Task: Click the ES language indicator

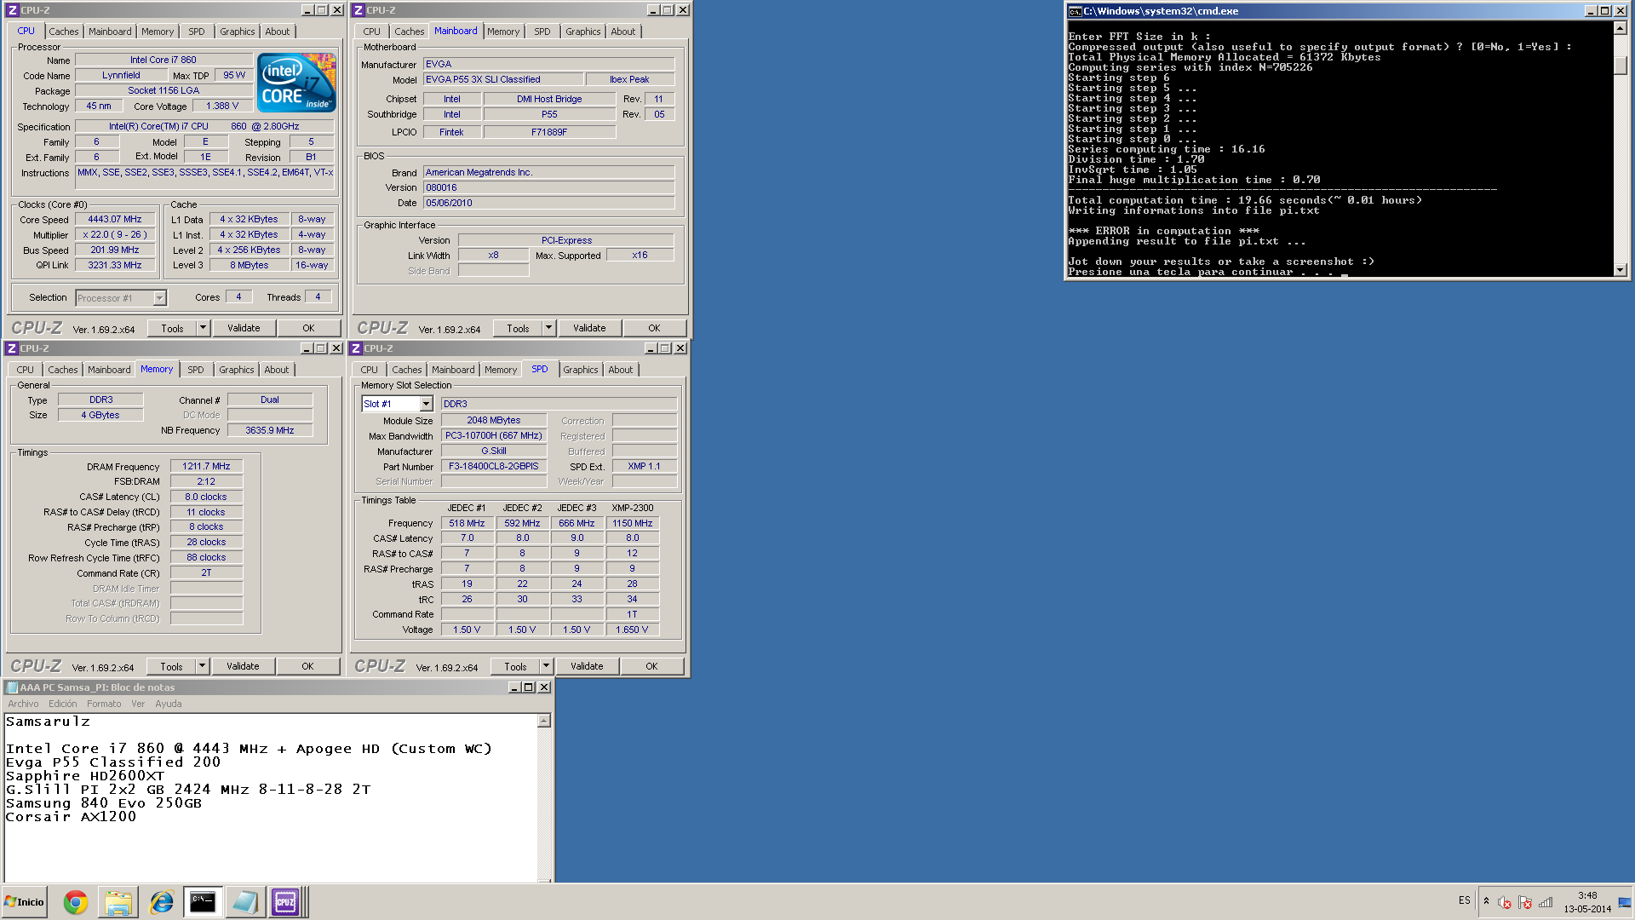Action: 1464,900
